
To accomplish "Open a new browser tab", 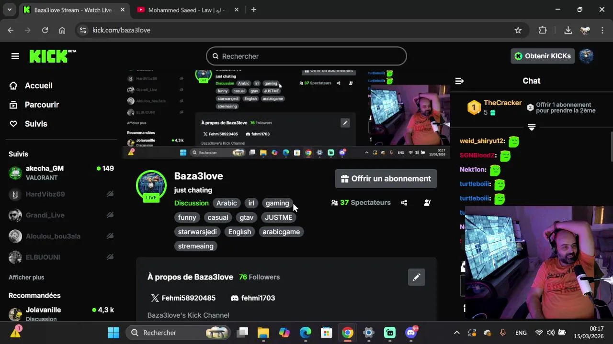I will (254, 10).
